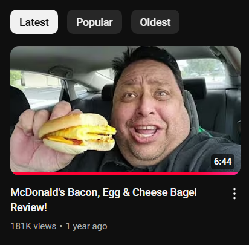Click the bagel sandwich in the thumbnail
The height and width of the screenshot is (245, 249).
77,133
